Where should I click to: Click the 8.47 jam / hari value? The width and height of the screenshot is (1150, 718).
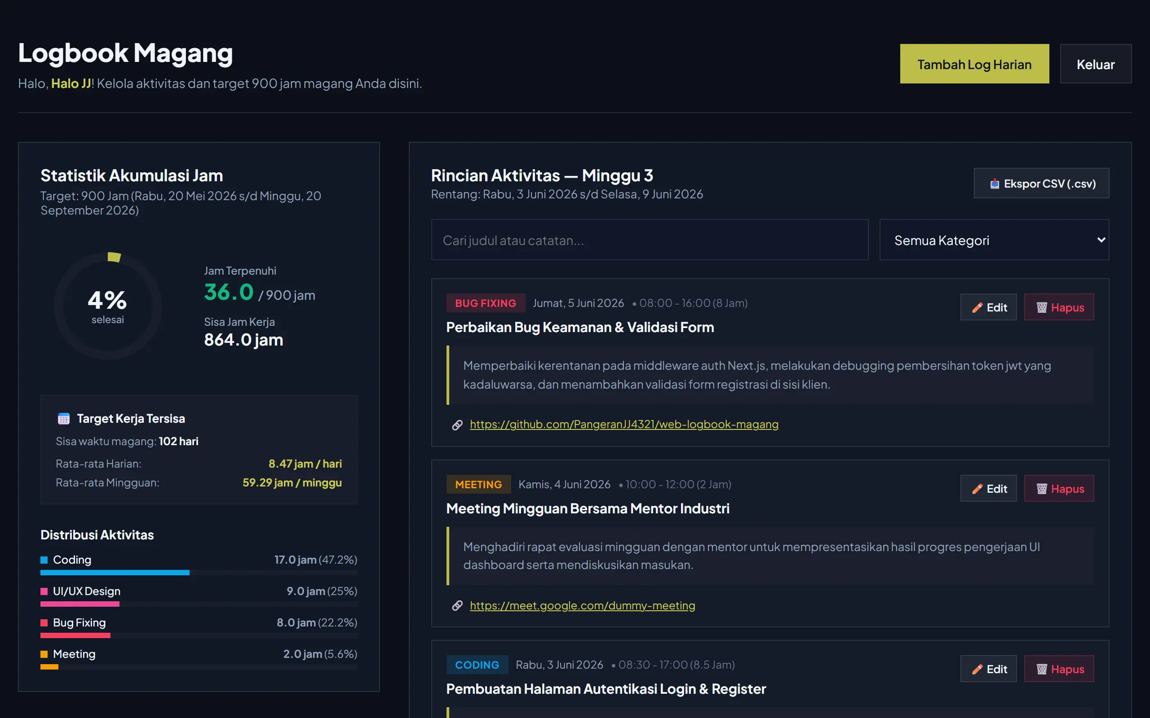point(305,464)
